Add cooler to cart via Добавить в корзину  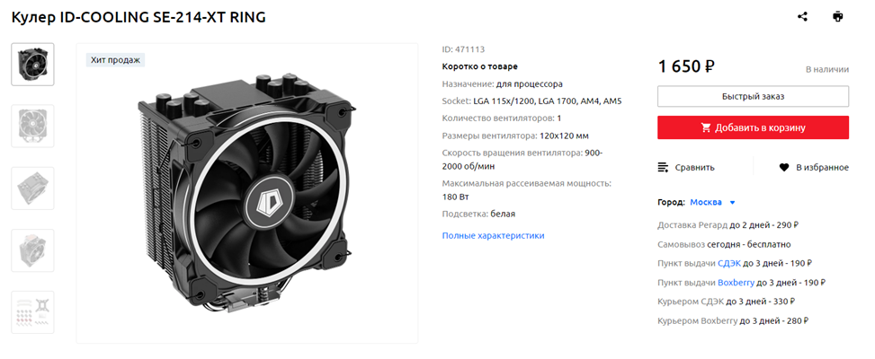click(753, 127)
